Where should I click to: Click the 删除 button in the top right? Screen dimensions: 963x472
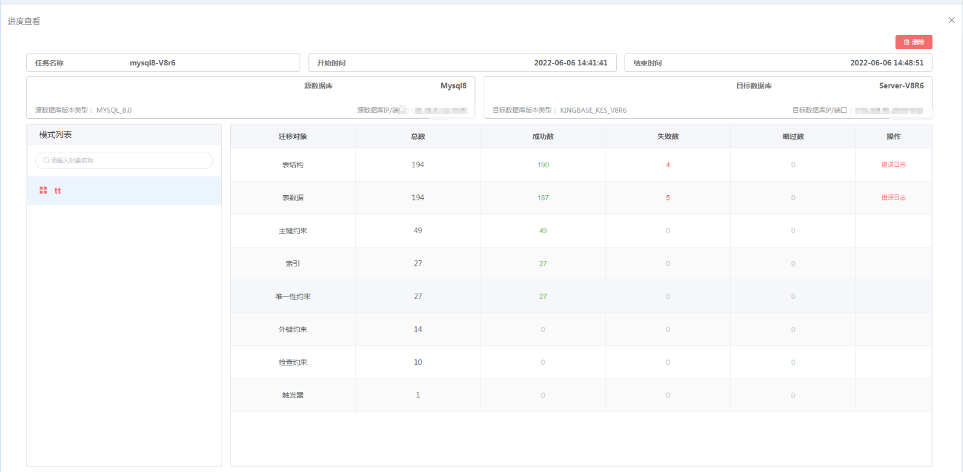tap(913, 42)
